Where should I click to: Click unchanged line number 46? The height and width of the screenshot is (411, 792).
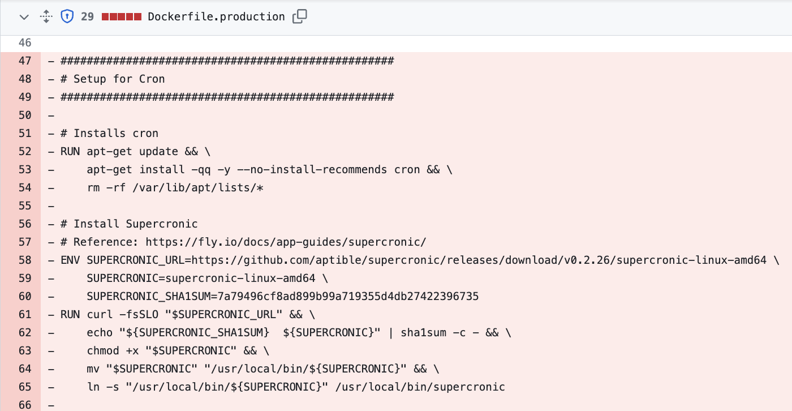25,43
